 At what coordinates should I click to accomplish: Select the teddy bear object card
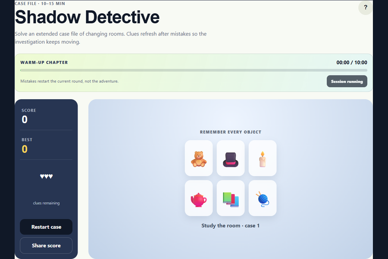pyautogui.click(x=199, y=158)
